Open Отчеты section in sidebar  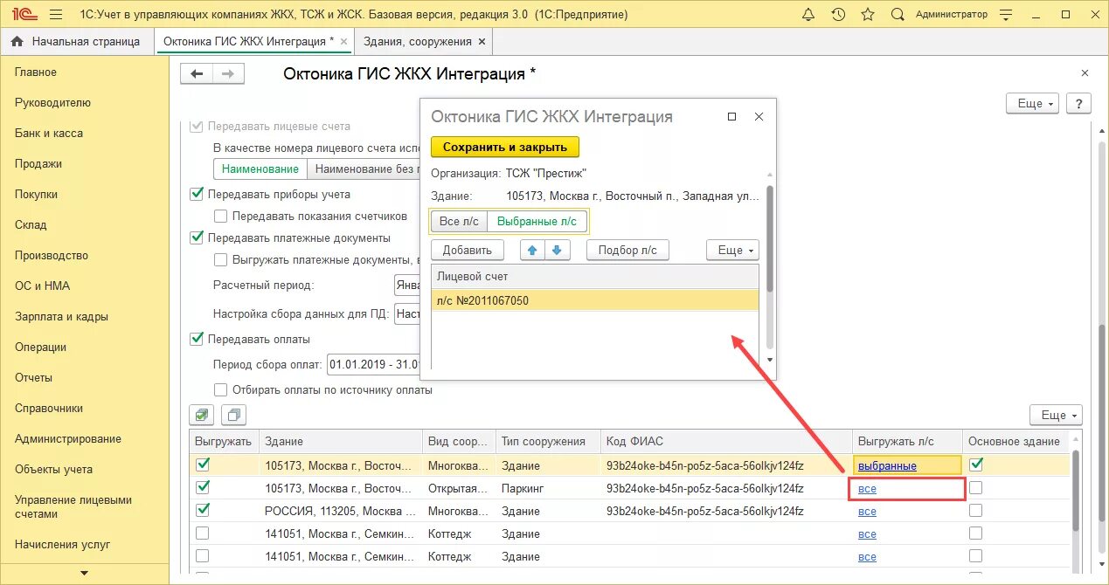coord(33,377)
